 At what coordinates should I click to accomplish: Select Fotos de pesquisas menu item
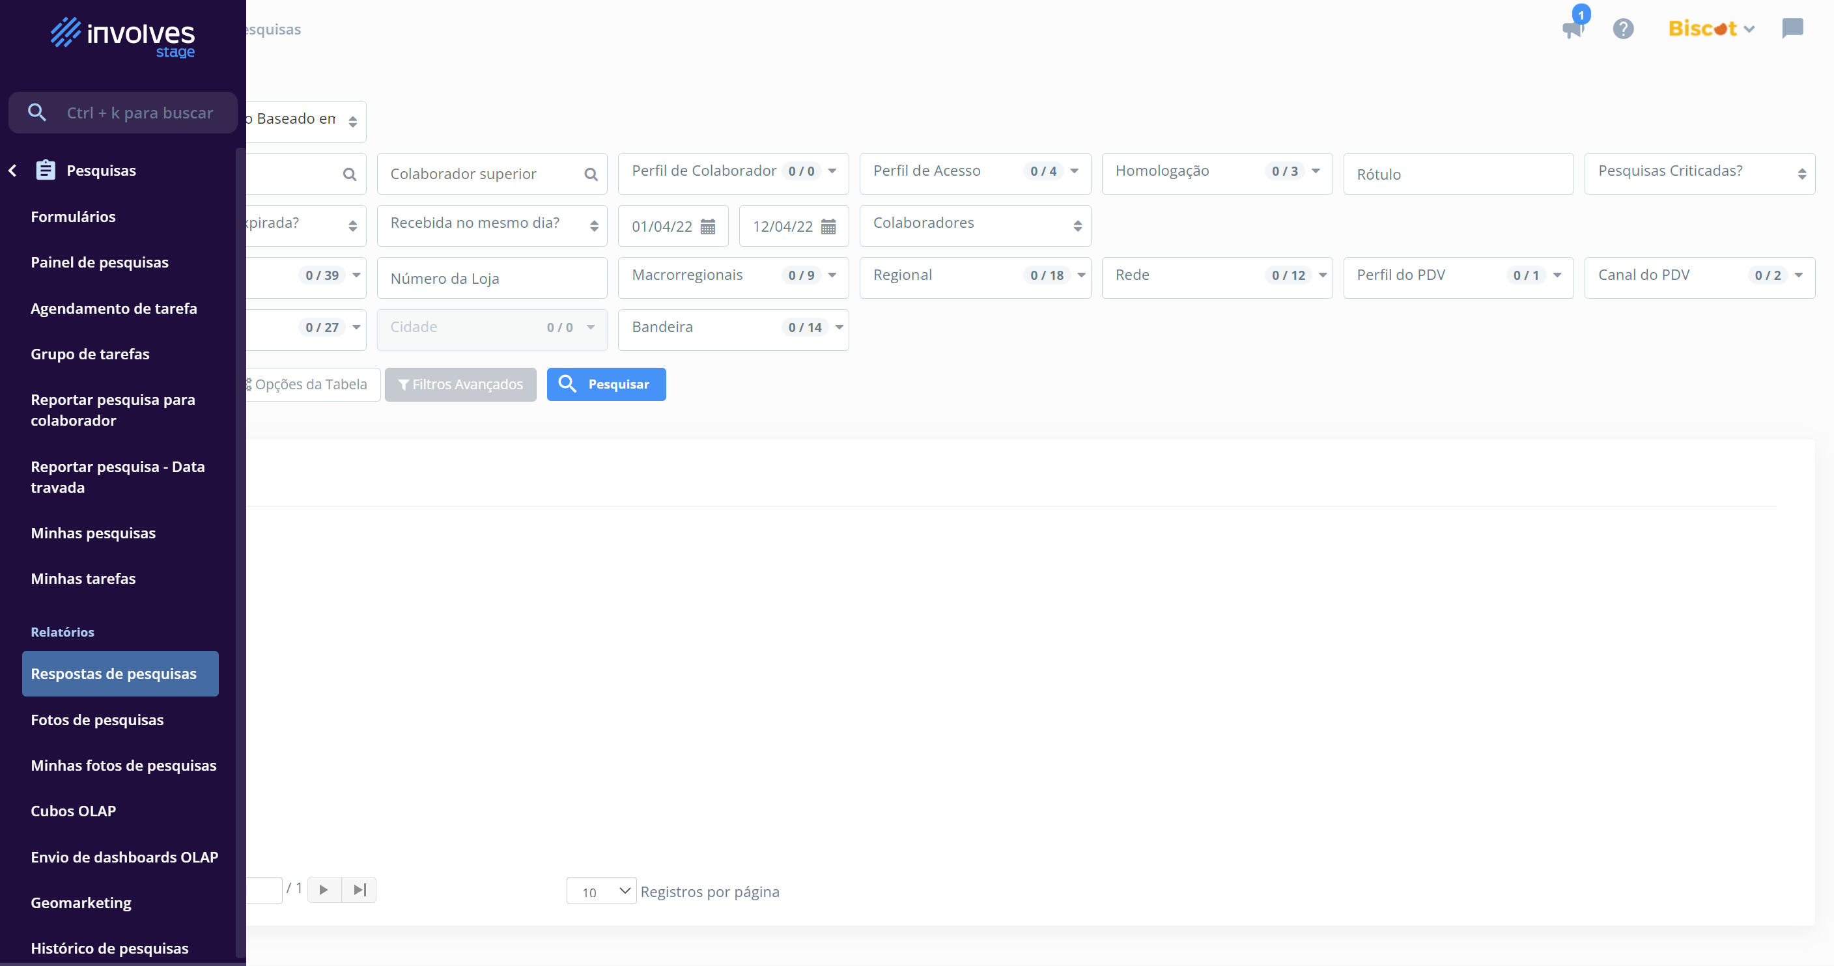coord(97,719)
